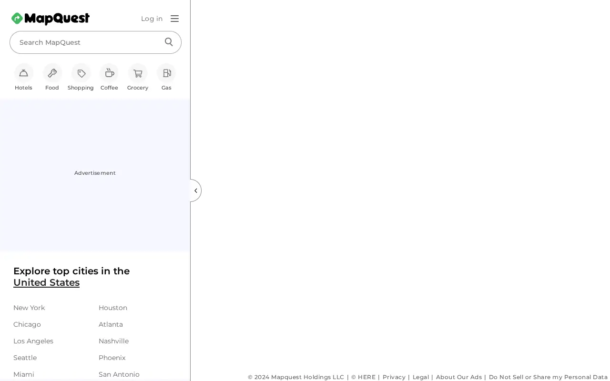Open About Our Ads link
This screenshot has height=381, width=610.
pos(459,377)
